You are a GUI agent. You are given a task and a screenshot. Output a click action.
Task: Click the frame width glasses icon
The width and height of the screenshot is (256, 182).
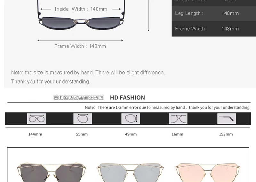[x=36, y=119]
